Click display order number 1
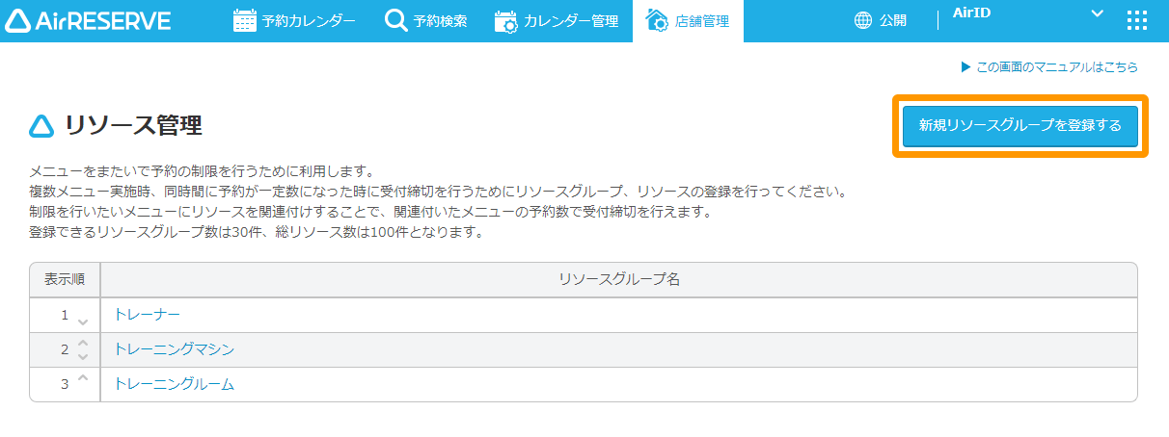Screen dimensions: 1169x437 65,315
